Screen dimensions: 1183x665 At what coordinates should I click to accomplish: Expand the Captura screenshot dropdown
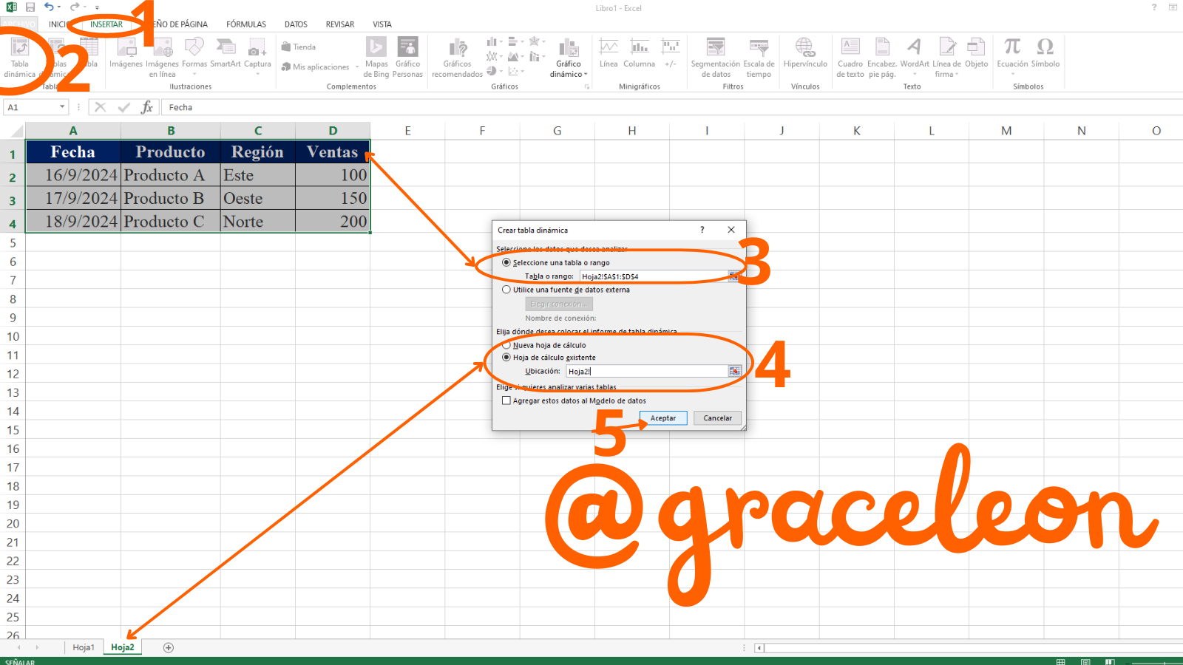click(257, 74)
